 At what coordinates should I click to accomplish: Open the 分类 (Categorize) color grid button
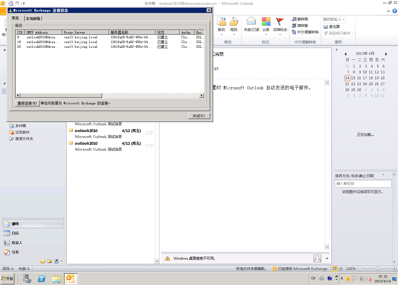[x=266, y=26]
